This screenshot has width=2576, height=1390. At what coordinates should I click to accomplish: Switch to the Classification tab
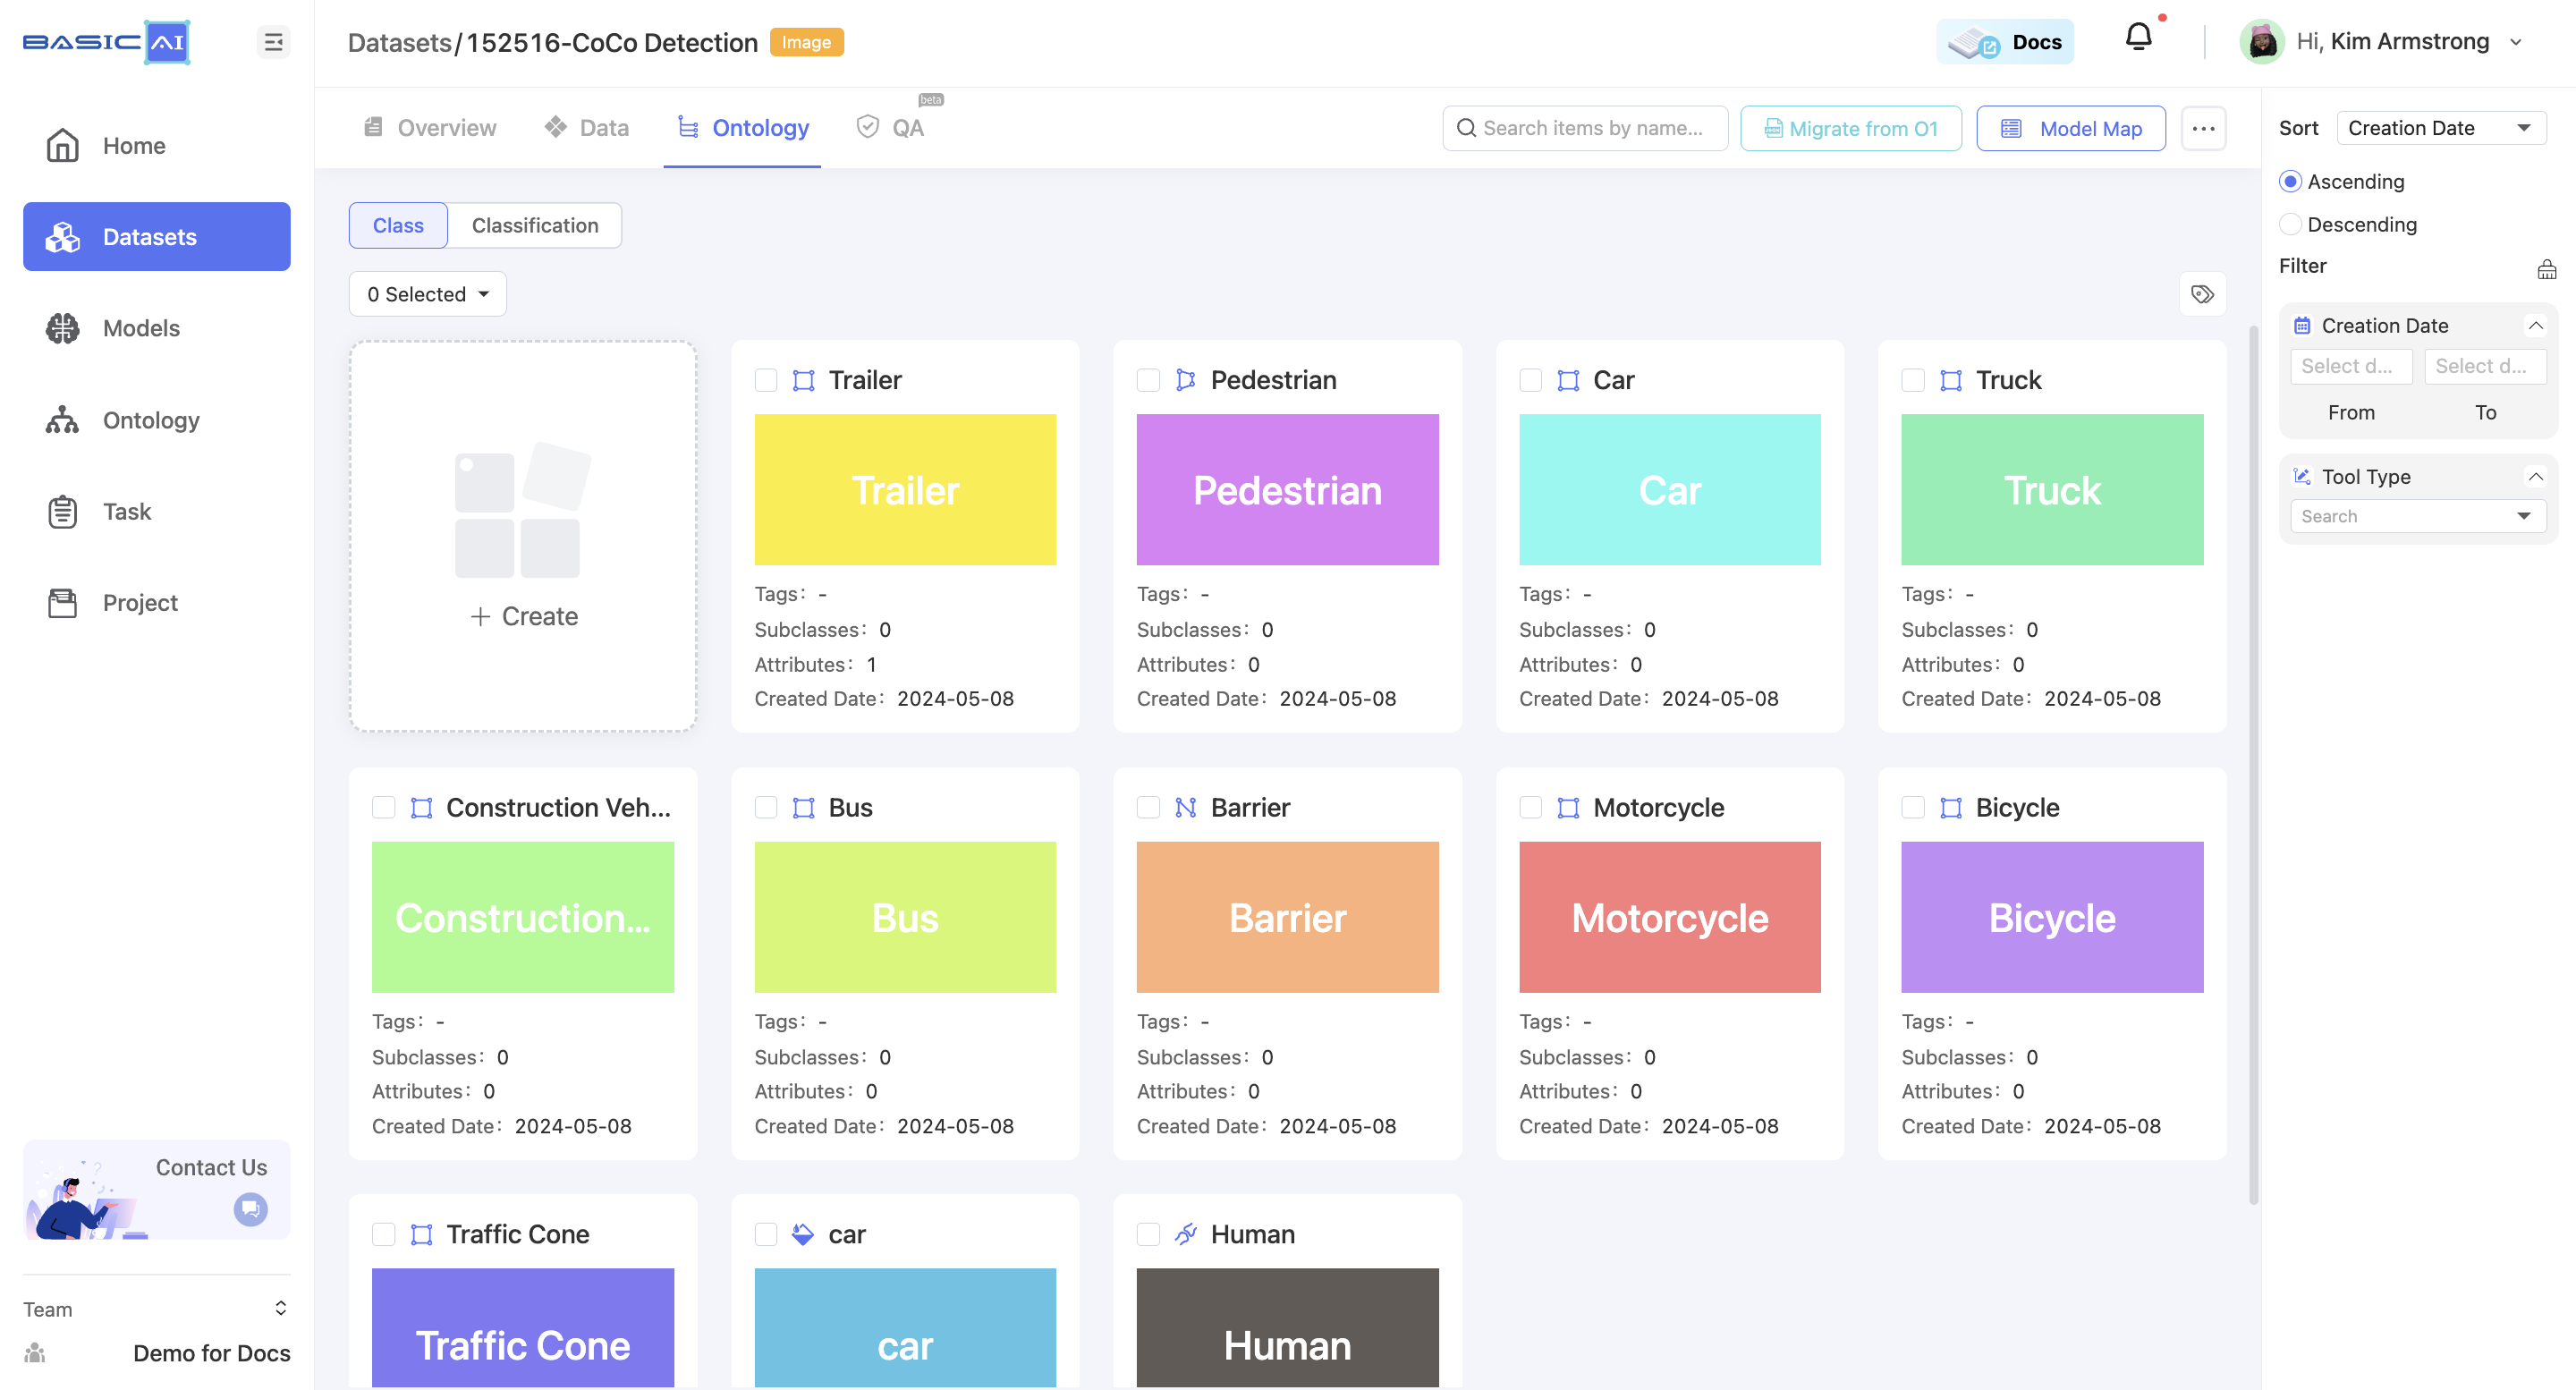tap(535, 225)
